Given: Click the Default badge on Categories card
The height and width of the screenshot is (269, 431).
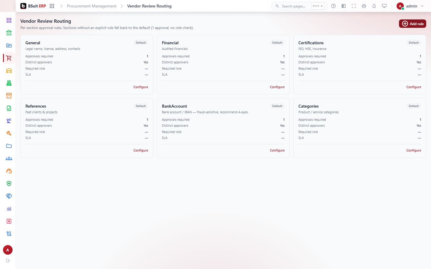Looking at the screenshot, I should pyautogui.click(x=414, y=106).
